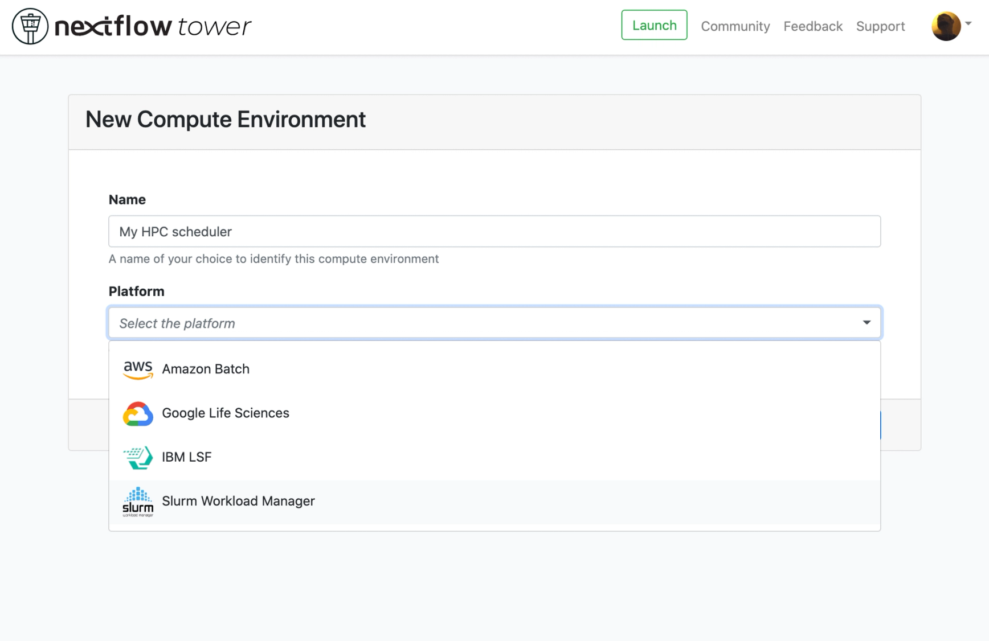This screenshot has height=641, width=989.
Task: Click the Nextflow Tower logo icon
Action: pos(30,26)
